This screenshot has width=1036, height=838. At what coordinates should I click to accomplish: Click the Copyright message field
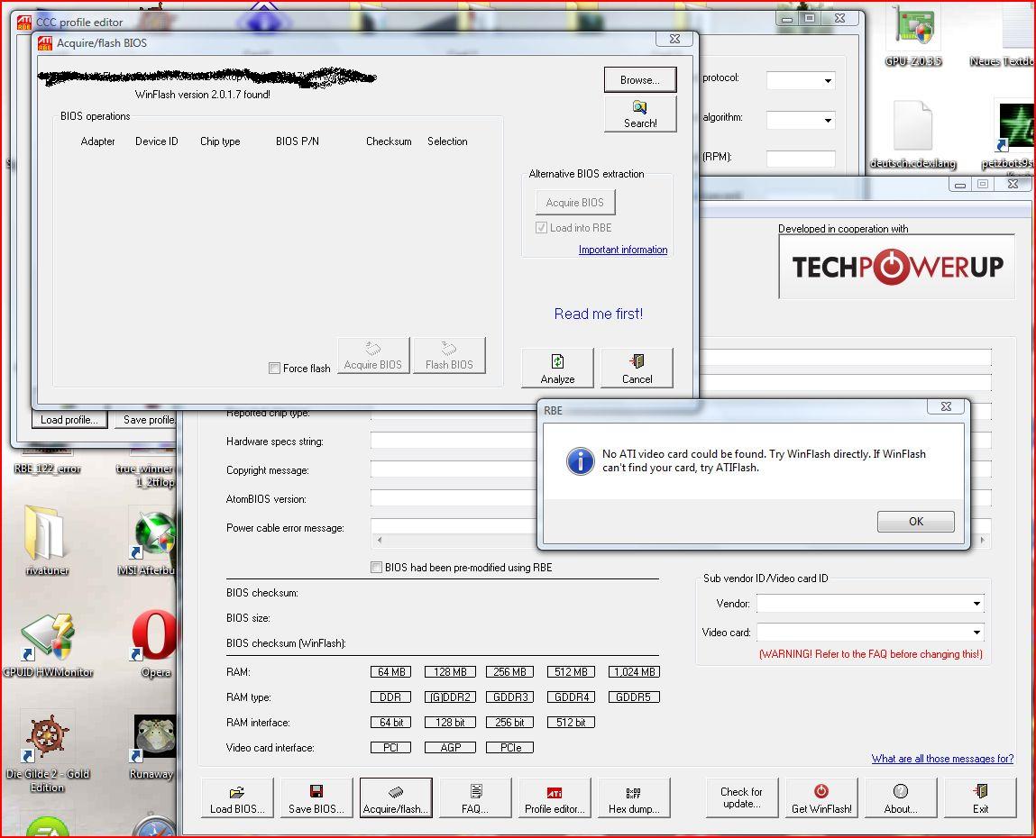[454, 469]
